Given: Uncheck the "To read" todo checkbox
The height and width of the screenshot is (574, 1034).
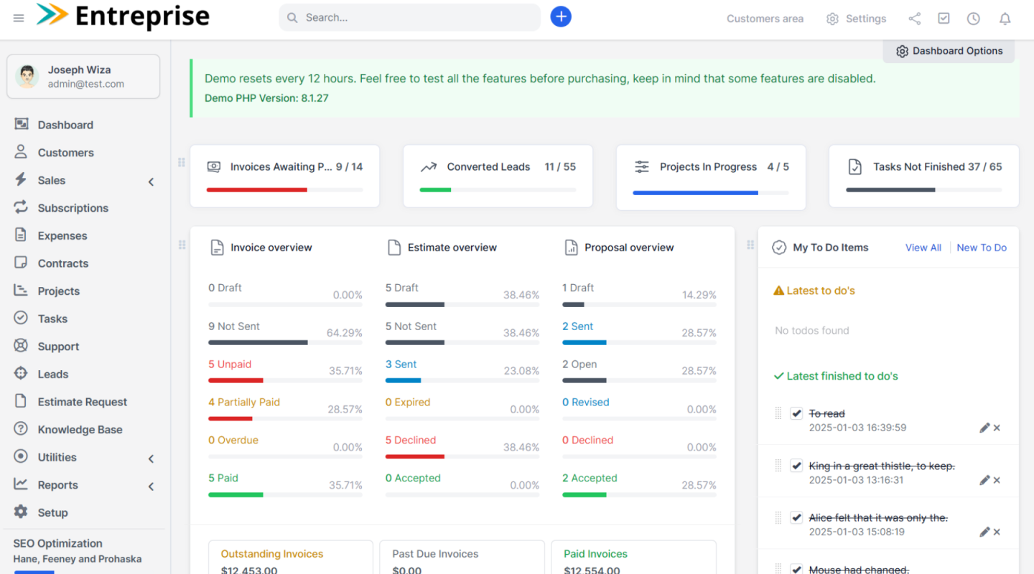Looking at the screenshot, I should tap(796, 413).
